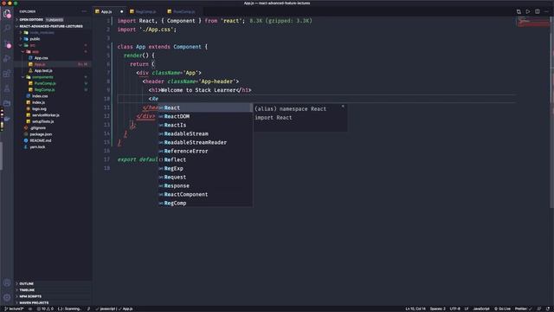
Task: Switch to the PureComp.js editor tab
Action: coord(184,11)
